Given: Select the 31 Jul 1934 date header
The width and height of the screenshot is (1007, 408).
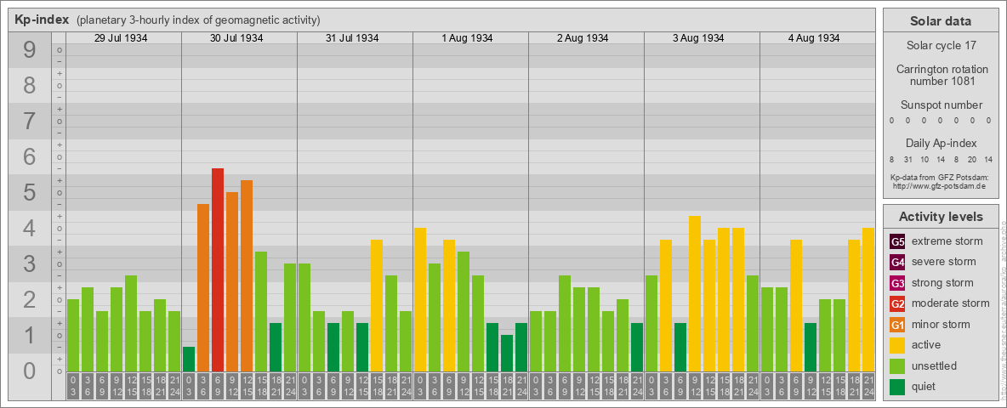Looking at the screenshot, I should click(352, 38).
